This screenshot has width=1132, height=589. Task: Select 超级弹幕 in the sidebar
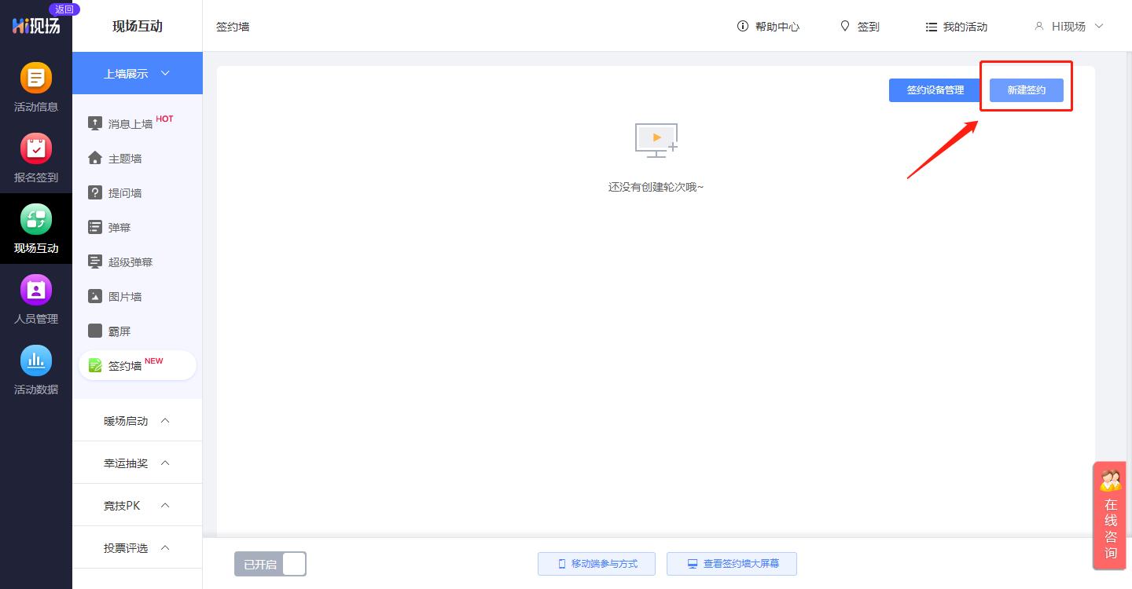130,262
